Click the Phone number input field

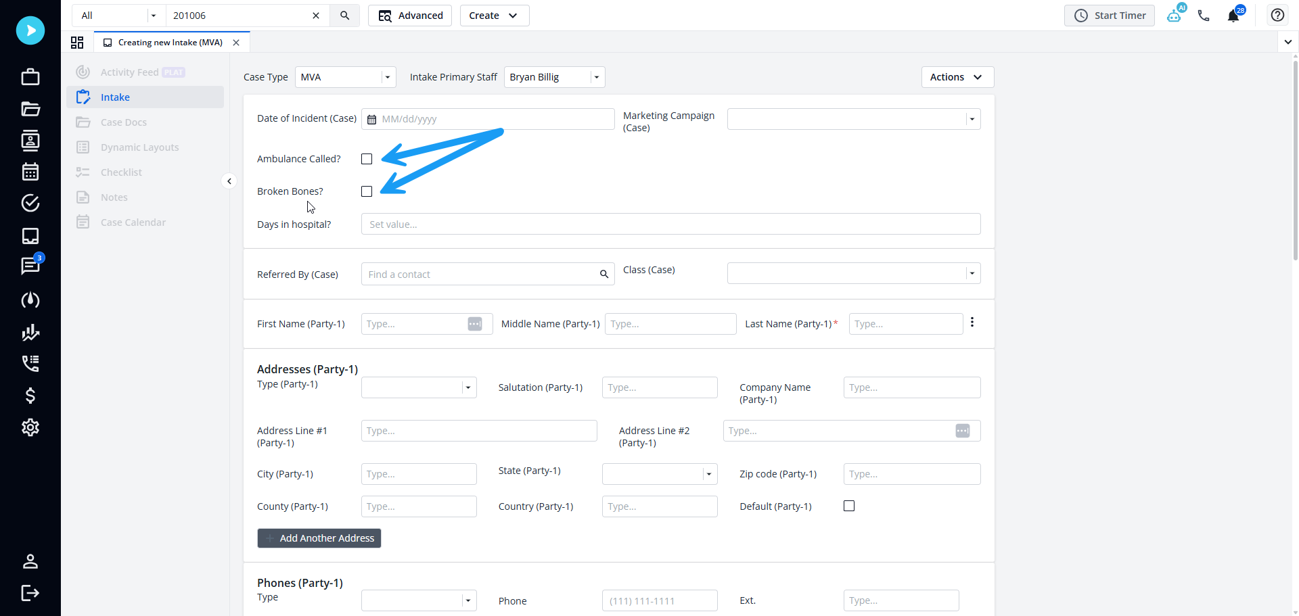click(660, 600)
